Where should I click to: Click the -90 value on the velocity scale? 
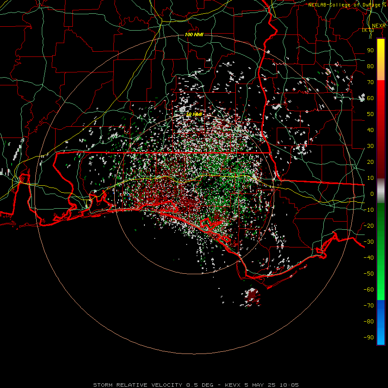(369, 337)
